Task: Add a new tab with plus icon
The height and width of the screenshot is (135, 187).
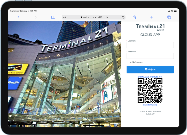Action: tap(152, 17)
